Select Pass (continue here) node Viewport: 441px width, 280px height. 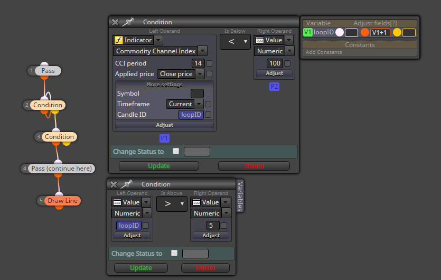[62, 169]
